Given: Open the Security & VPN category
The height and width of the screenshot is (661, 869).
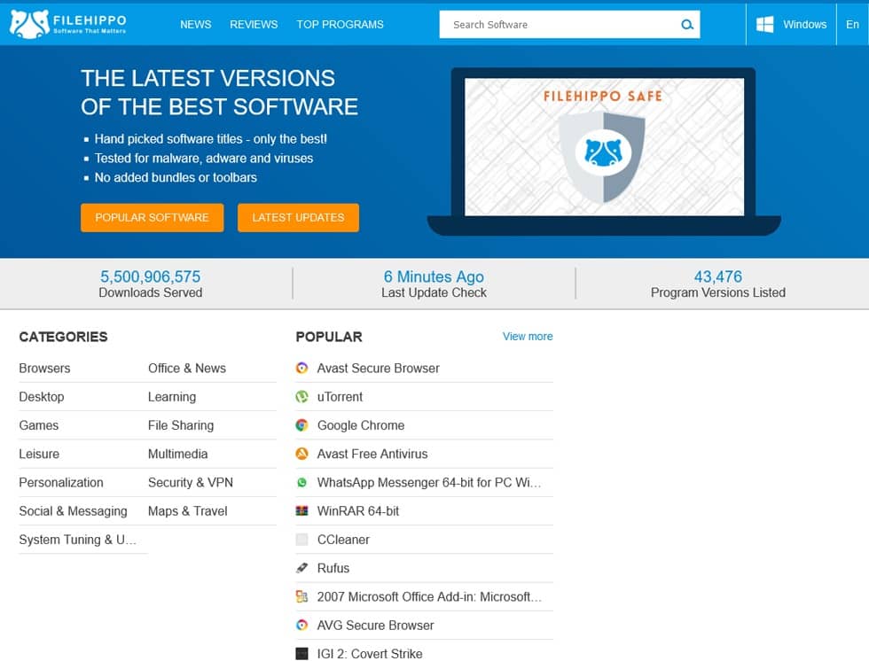Looking at the screenshot, I should click(x=191, y=483).
